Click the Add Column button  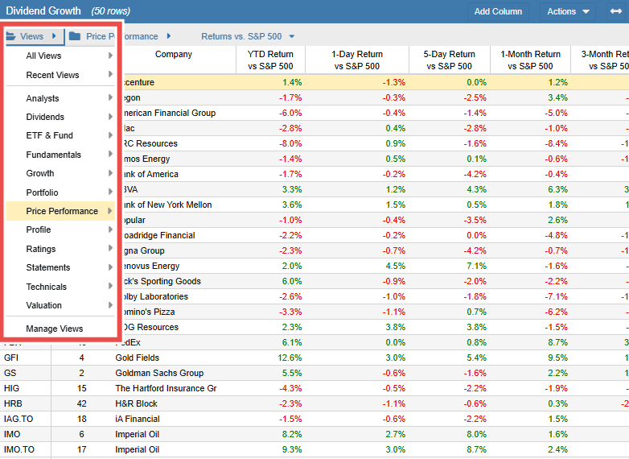[x=498, y=11]
